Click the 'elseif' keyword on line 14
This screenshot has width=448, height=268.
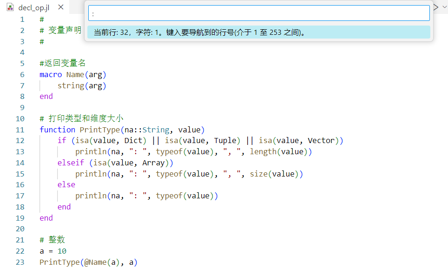(x=71, y=163)
